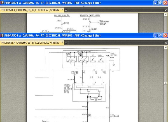168x122 pixels.
Task: Open a new tab with the plus icon in the lower window
Action: point(66,43)
